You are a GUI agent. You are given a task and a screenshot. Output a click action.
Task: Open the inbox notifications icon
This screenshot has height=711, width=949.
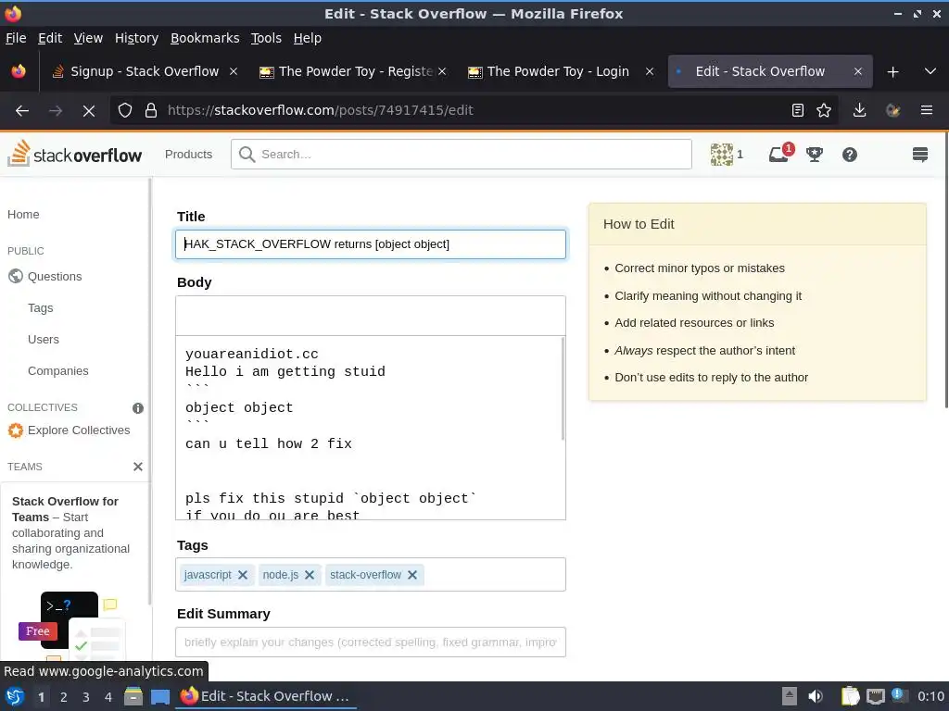coord(778,155)
